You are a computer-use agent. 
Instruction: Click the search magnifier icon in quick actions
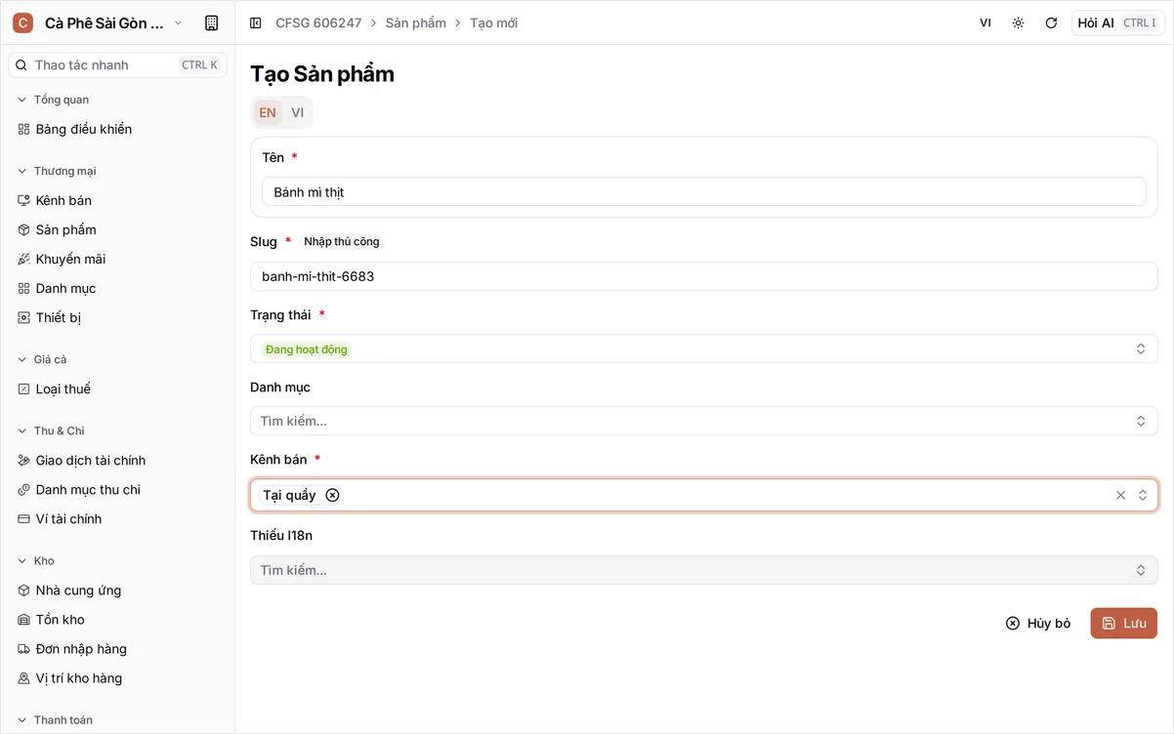21,65
